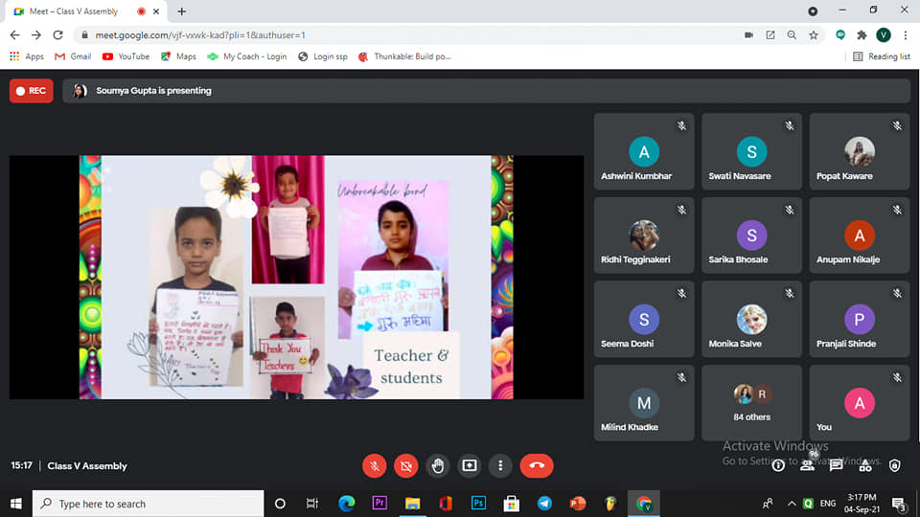Leave the call with the red hang-up button
Screen dimensions: 920x517
pyautogui.click(x=537, y=466)
